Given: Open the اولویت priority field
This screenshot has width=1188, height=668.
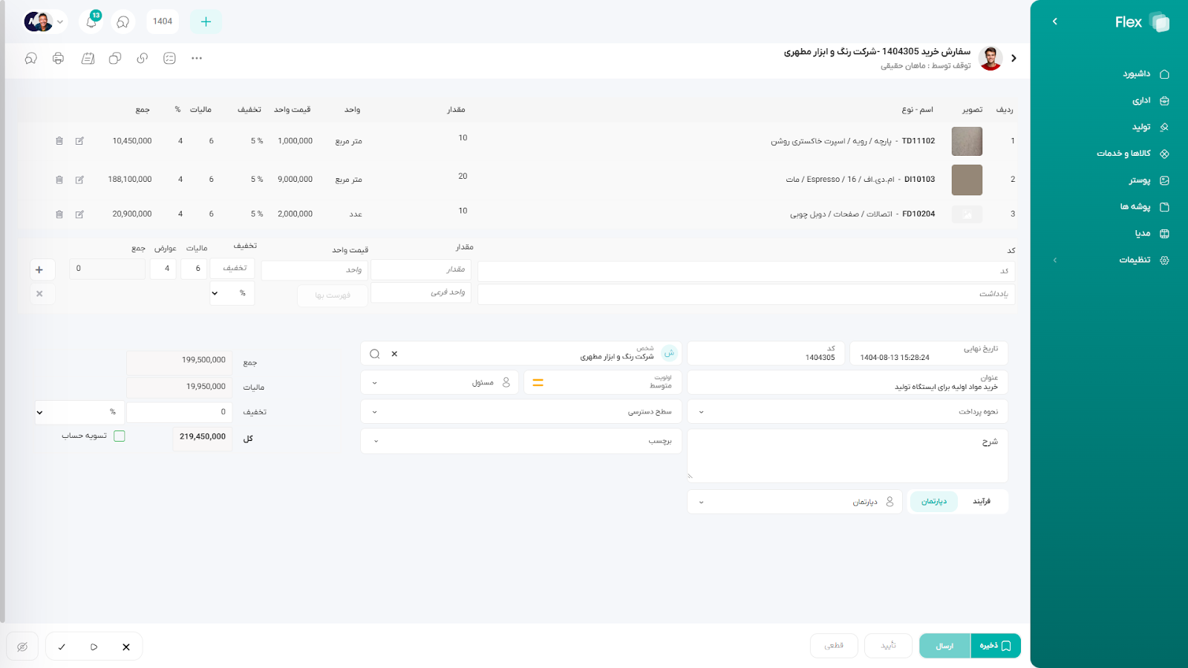Looking at the screenshot, I should pos(603,383).
